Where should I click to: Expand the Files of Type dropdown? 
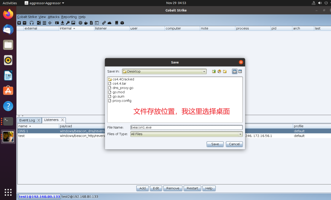[240, 134]
